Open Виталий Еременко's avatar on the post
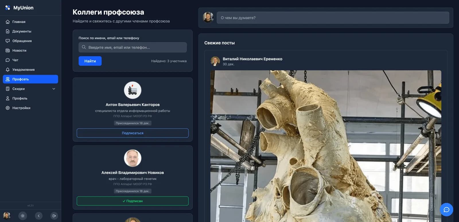Viewport: 459px width, 222px height. [215, 61]
